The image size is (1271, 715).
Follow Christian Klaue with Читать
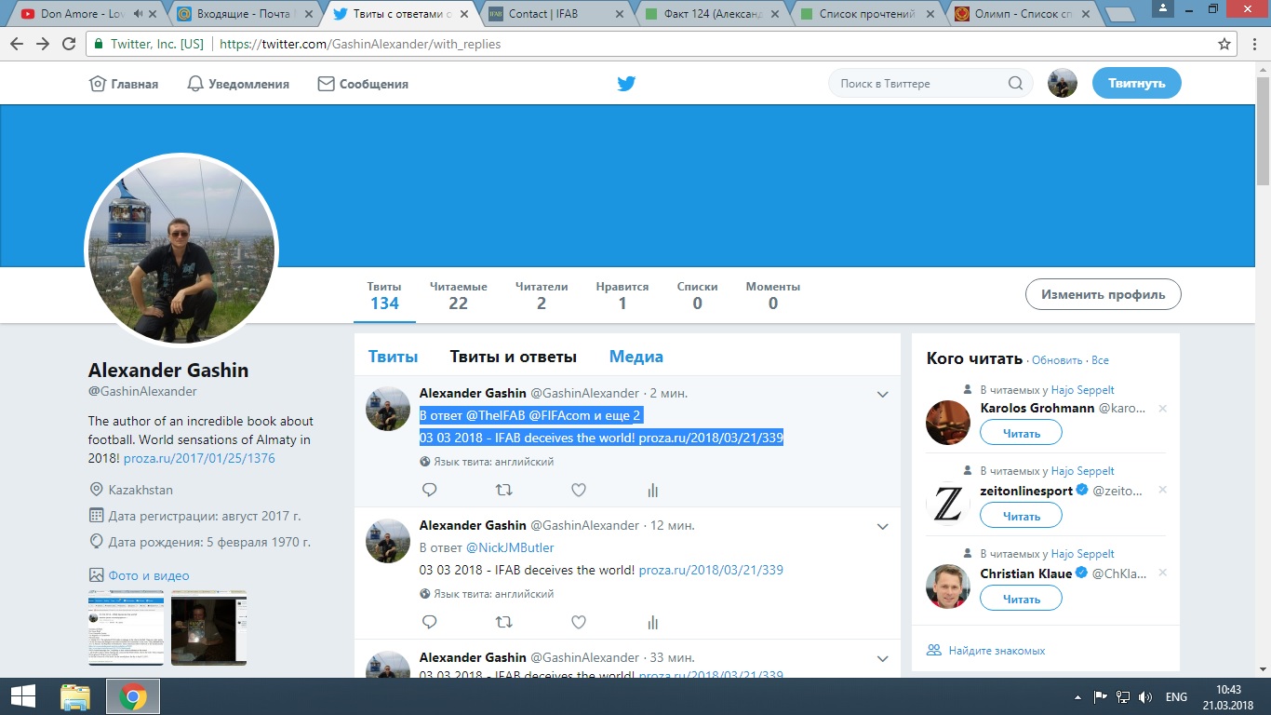tap(1021, 599)
